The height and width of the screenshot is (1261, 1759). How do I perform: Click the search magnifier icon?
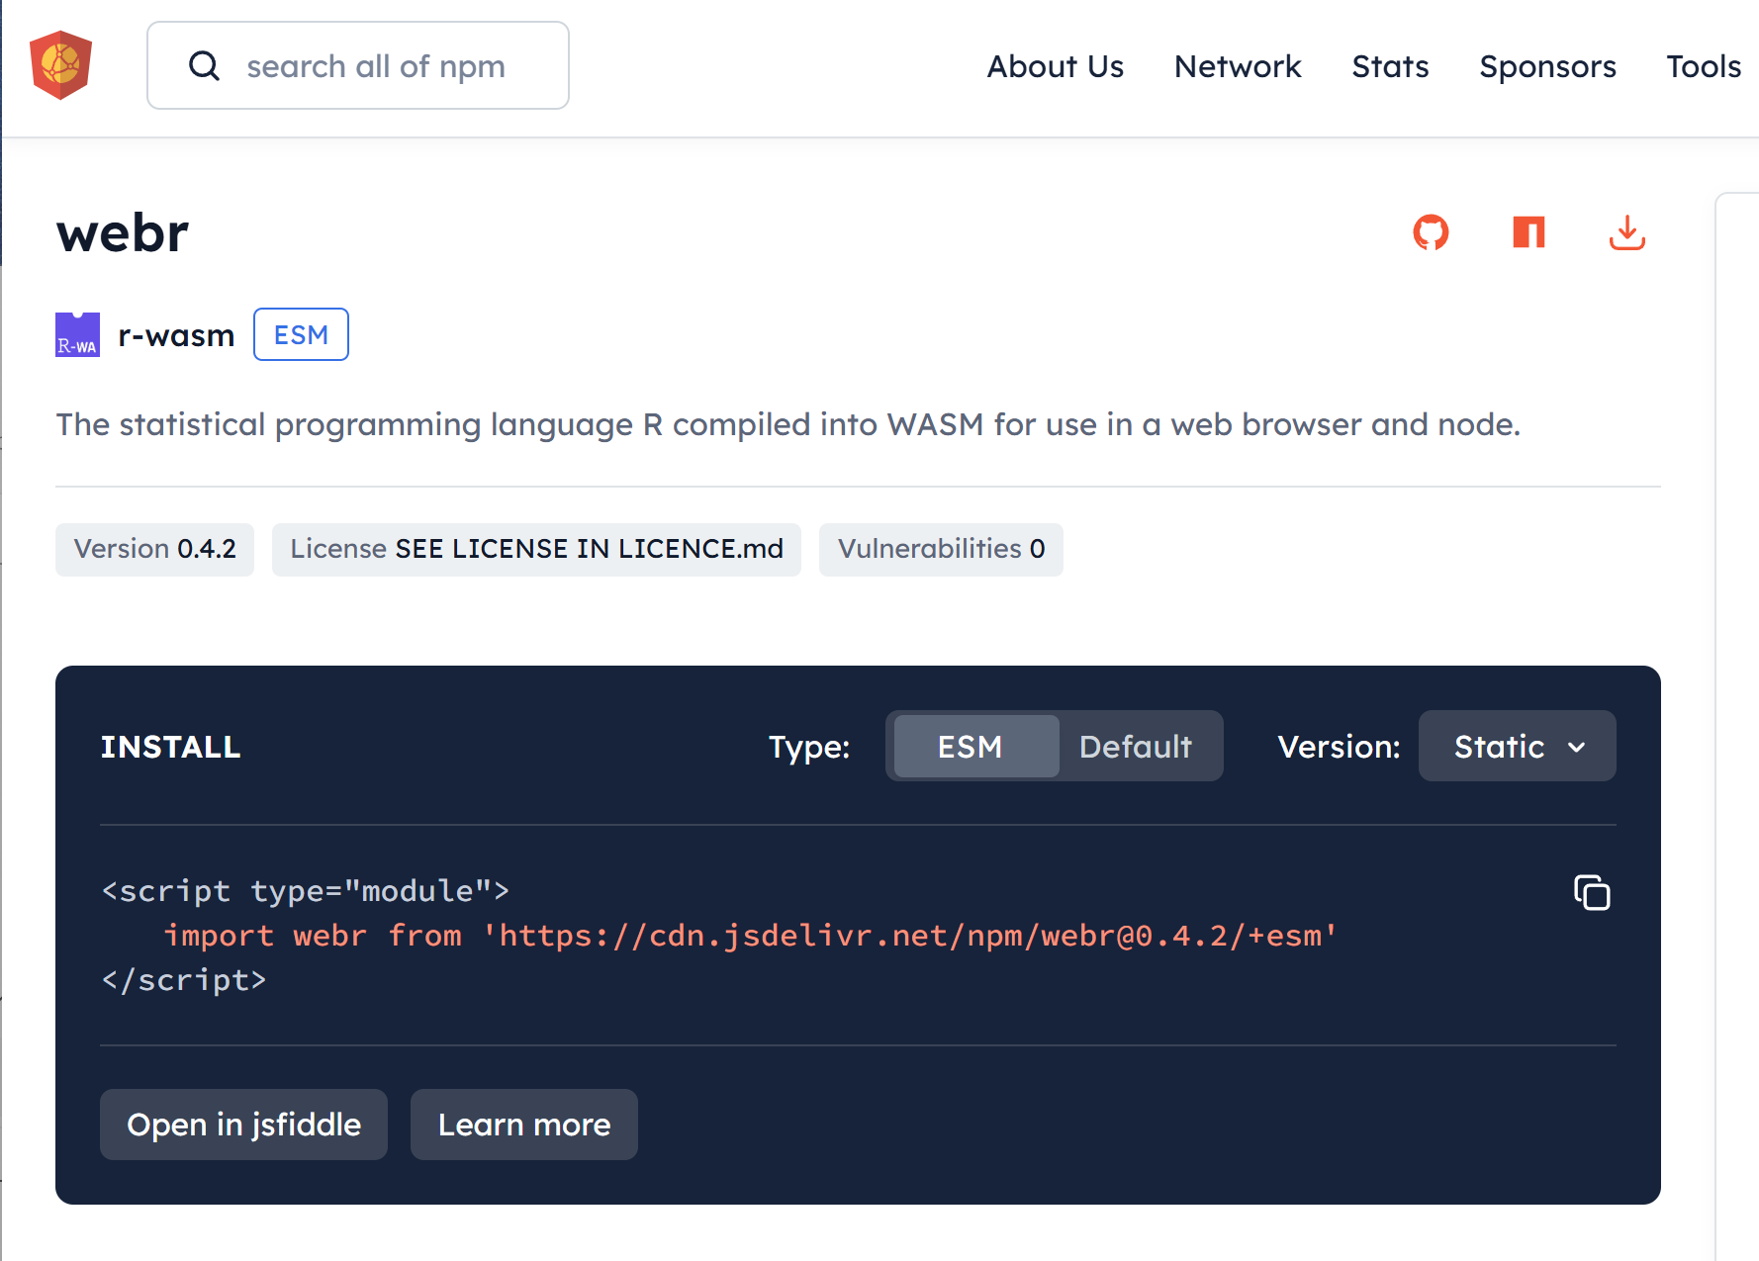(x=204, y=64)
